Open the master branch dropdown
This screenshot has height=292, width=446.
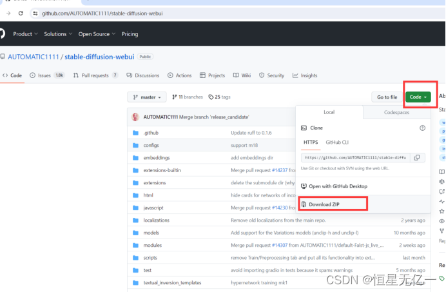tap(147, 97)
